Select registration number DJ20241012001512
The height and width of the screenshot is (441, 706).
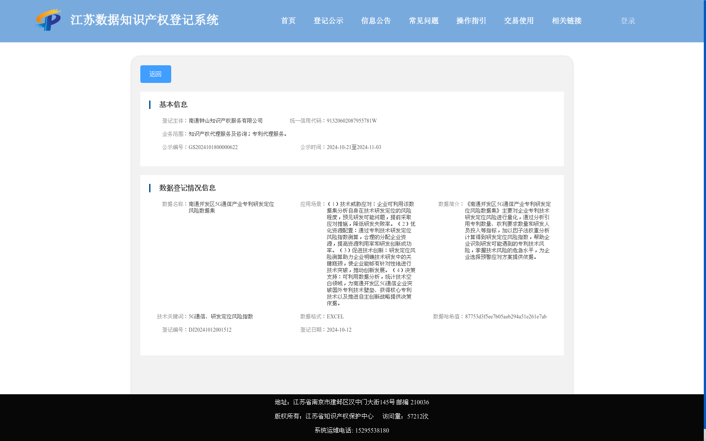click(x=210, y=330)
